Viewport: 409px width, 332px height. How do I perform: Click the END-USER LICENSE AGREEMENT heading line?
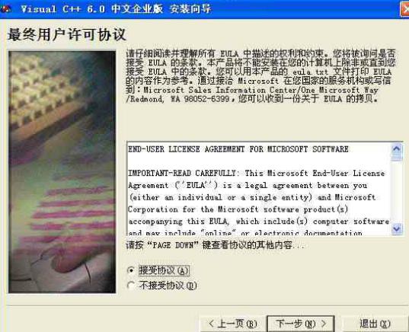(238, 149)
